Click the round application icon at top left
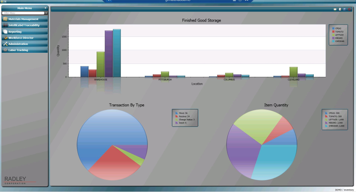356x192 pixels. point(2,1)
